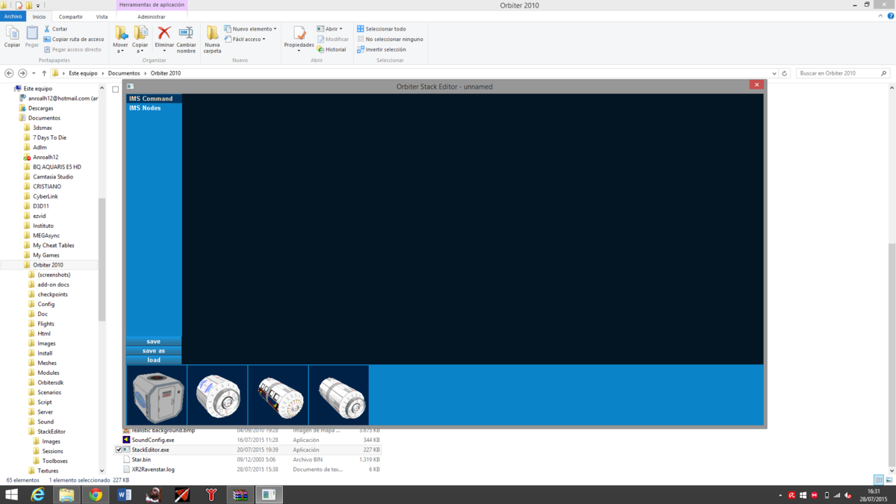Open the Archivo tab
Viewport: 896px width, 504px height.
pos(13,16)
